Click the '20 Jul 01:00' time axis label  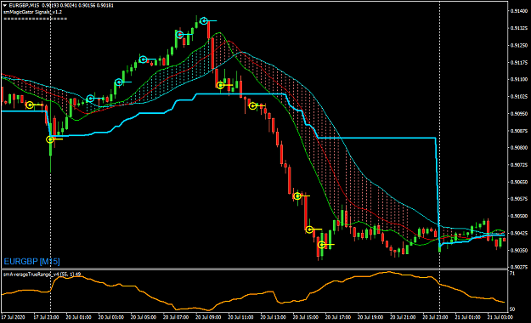[x=78, y=317]
